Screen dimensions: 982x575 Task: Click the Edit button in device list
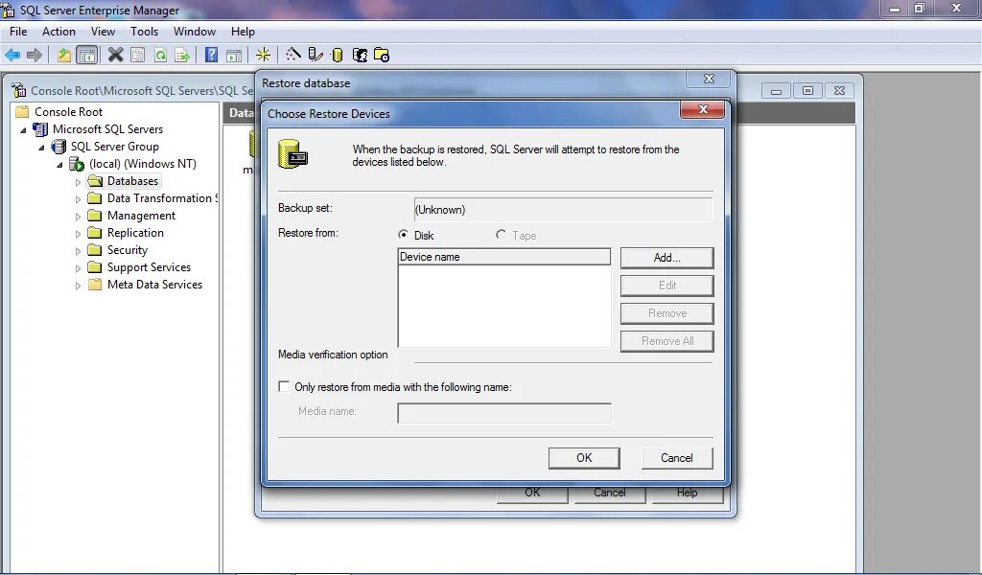(667, 286)
